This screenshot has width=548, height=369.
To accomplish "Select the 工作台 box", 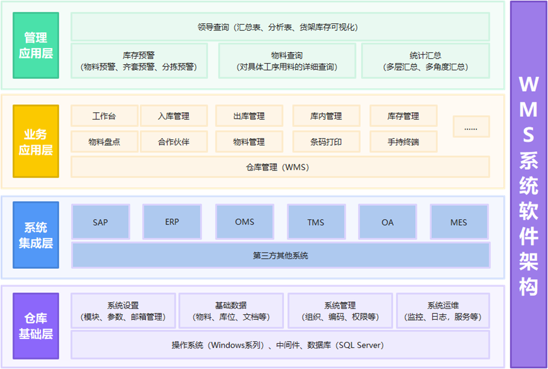I will tap(105, 116).
